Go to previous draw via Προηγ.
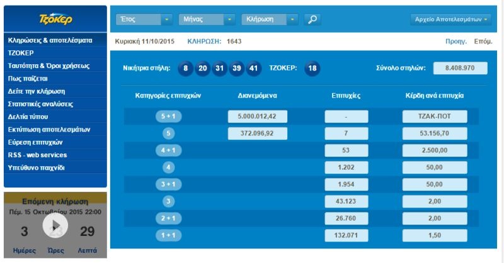This screenshot has height=263, width=504. 455,41
